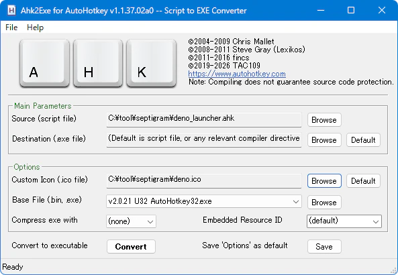This screenshot has height=275, width=398.
Task: Click the ©2019-2026 TAC109 credit line
Action: 224,66
